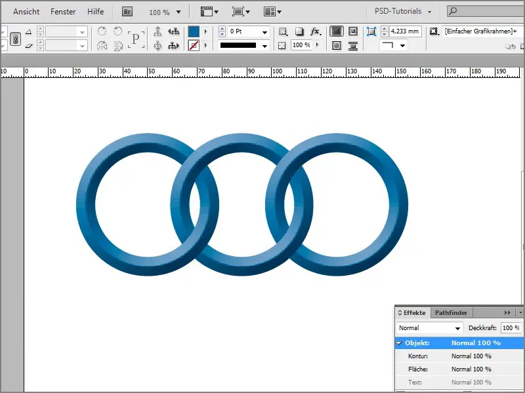Screen dimensions: 525x393
Task: Select wrap around object shape icon
Action: pyautogui.click(x=337, y=45)
